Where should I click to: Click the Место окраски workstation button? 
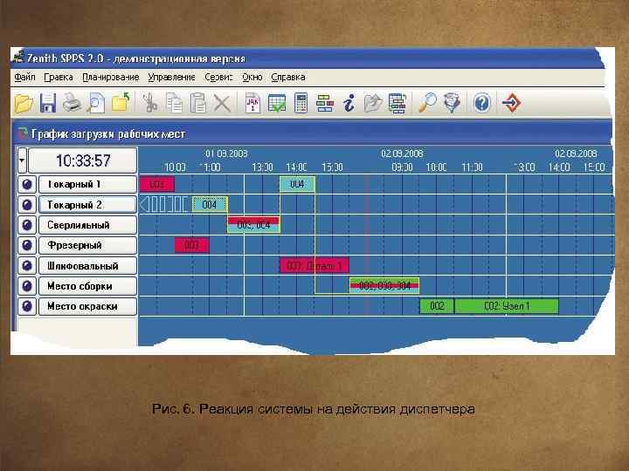point(87,306)
